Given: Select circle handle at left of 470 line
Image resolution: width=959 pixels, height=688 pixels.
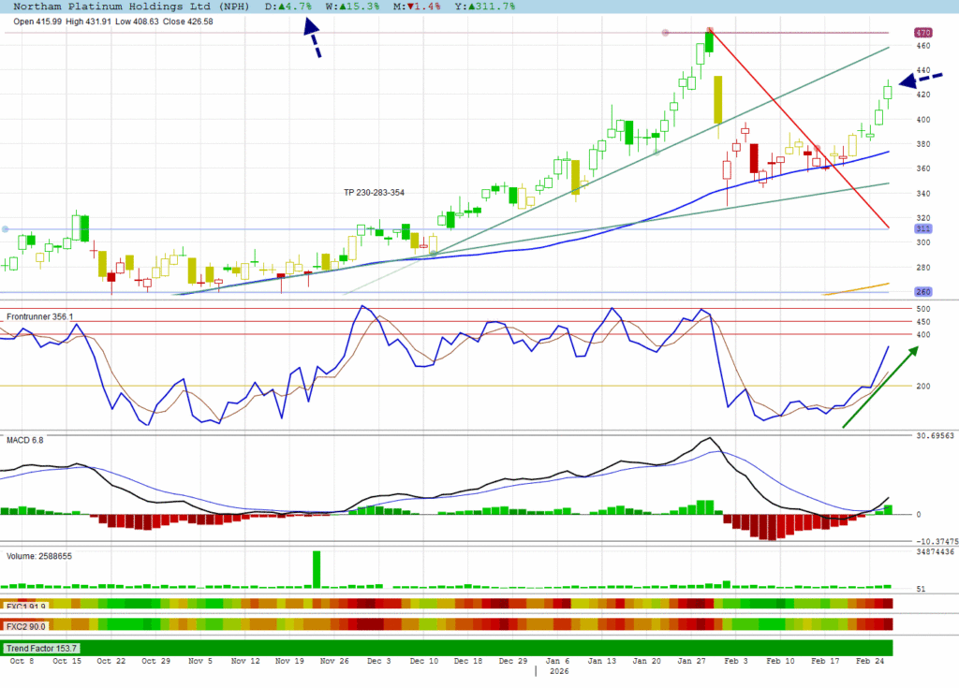Looking at the screenshot, I should coord(666,33).
